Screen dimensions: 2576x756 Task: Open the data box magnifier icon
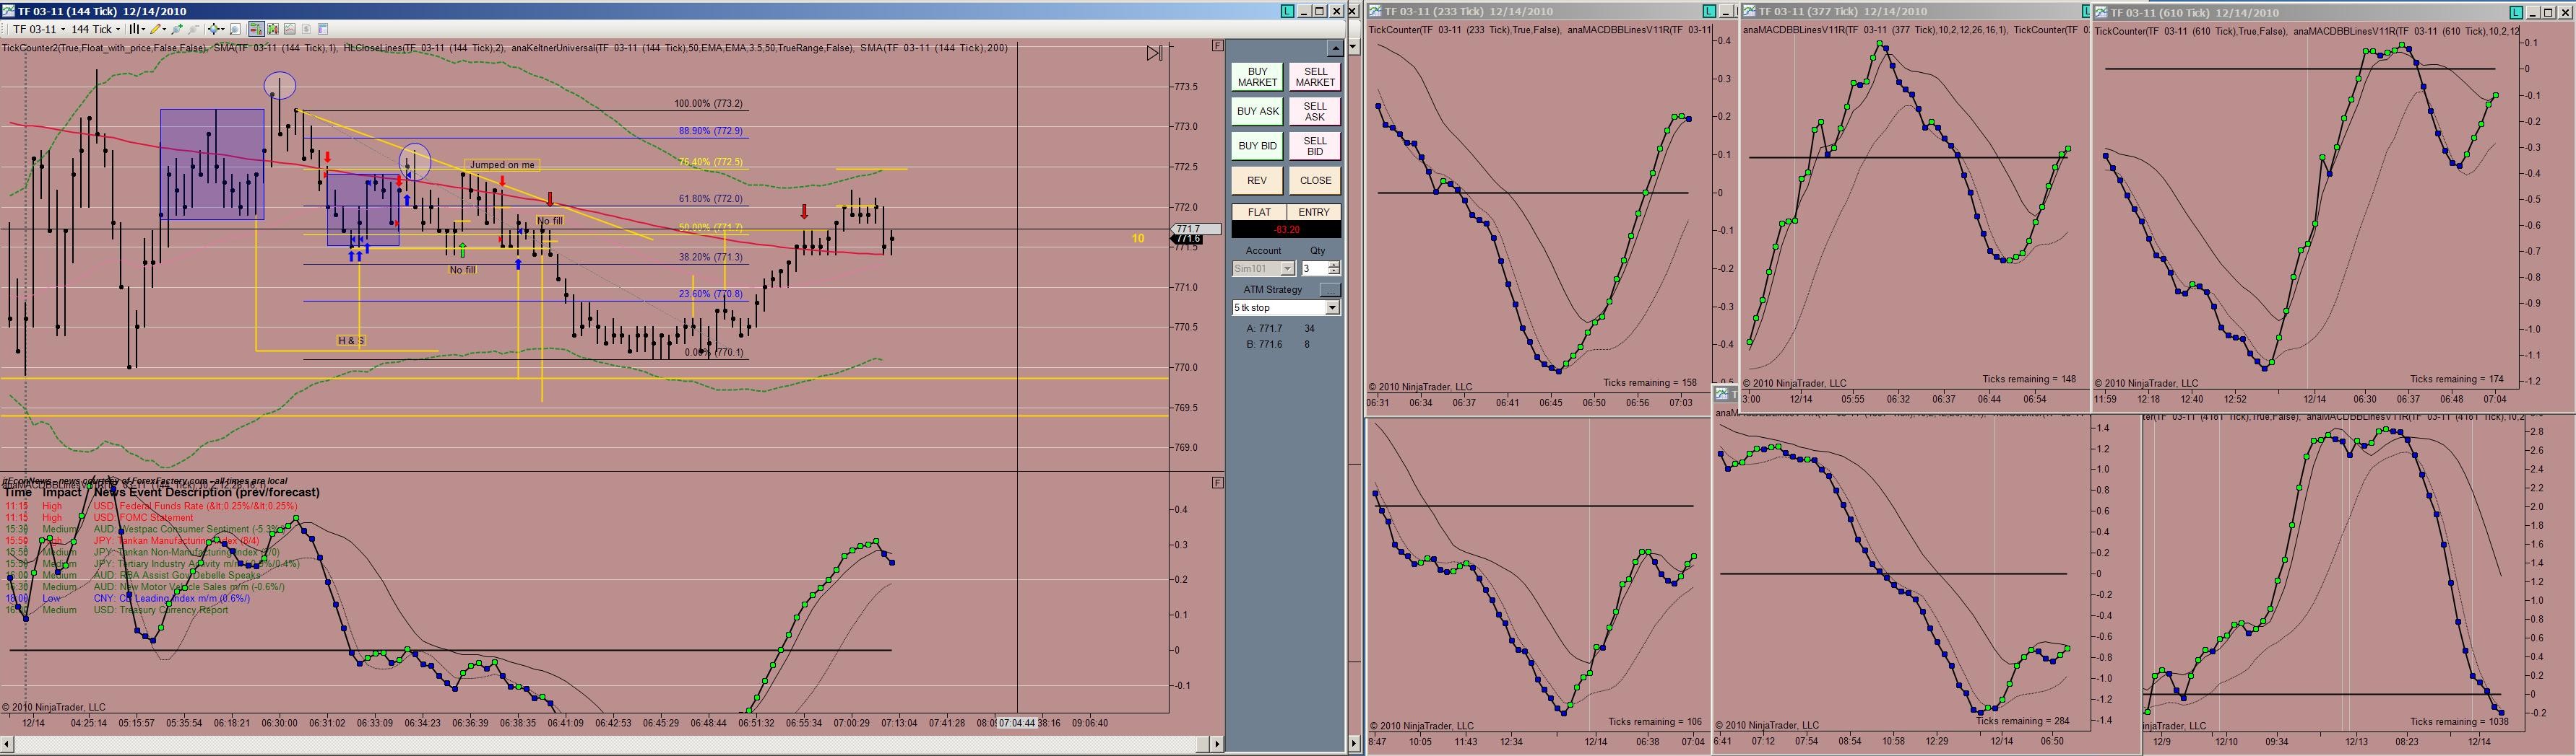point(235,29)
